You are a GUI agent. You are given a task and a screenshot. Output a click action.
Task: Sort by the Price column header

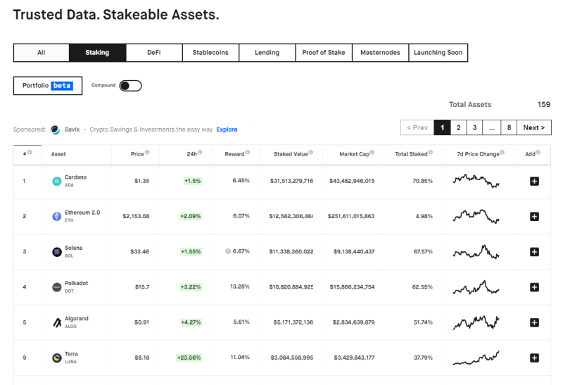point(137,154)
